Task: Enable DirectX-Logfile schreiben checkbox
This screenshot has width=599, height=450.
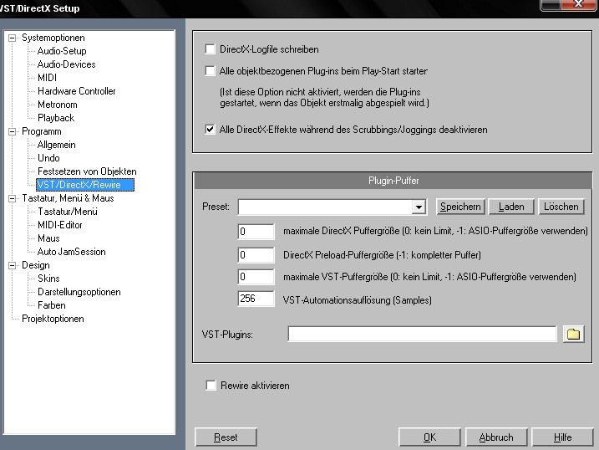Action: coord(210,49)
